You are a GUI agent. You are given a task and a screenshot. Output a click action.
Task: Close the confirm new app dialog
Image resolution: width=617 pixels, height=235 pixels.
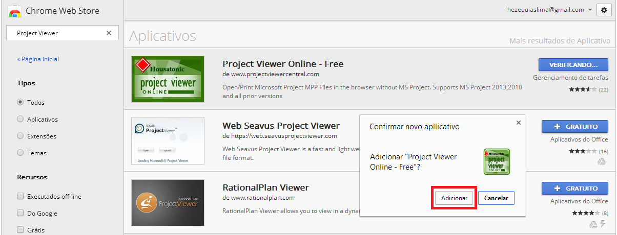pyautogui.click(x=519, y=123)
